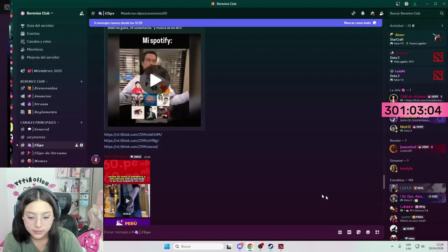The height and width of the screenshot is (252, 448).
Task: Open the ZS9Uoscsd TikTok link
Action: pyautogui.click(x=131, y=147)
